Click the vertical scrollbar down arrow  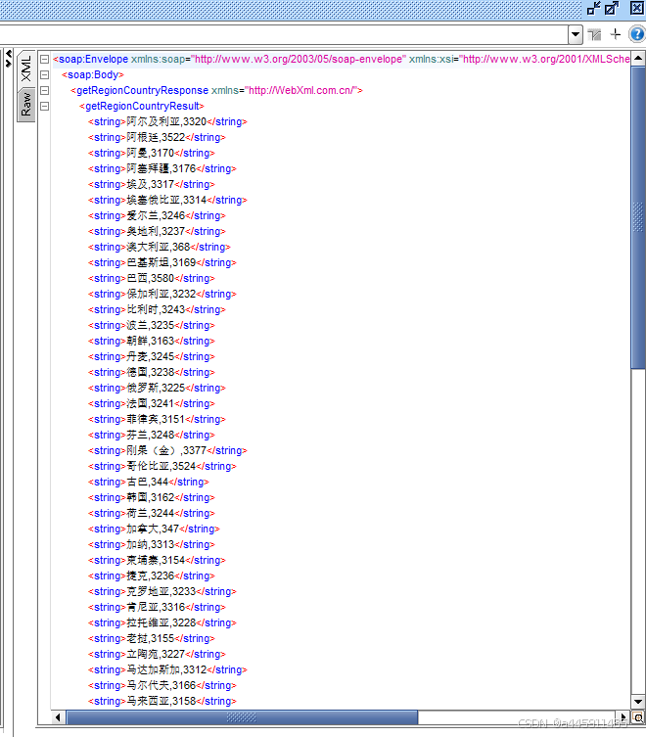point(638,702)
